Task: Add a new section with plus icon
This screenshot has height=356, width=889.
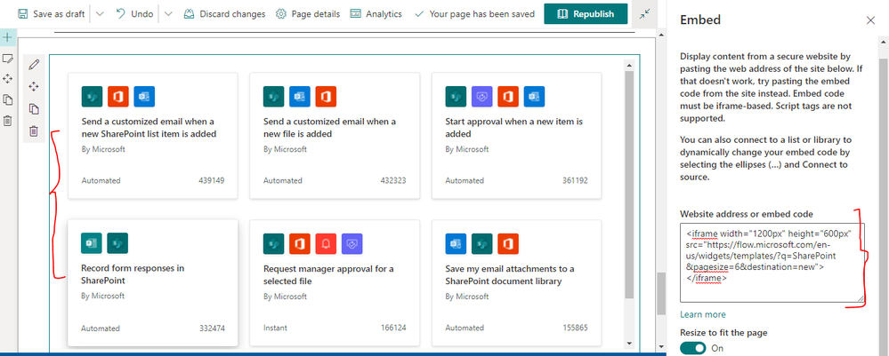Action: coord(7,37)
